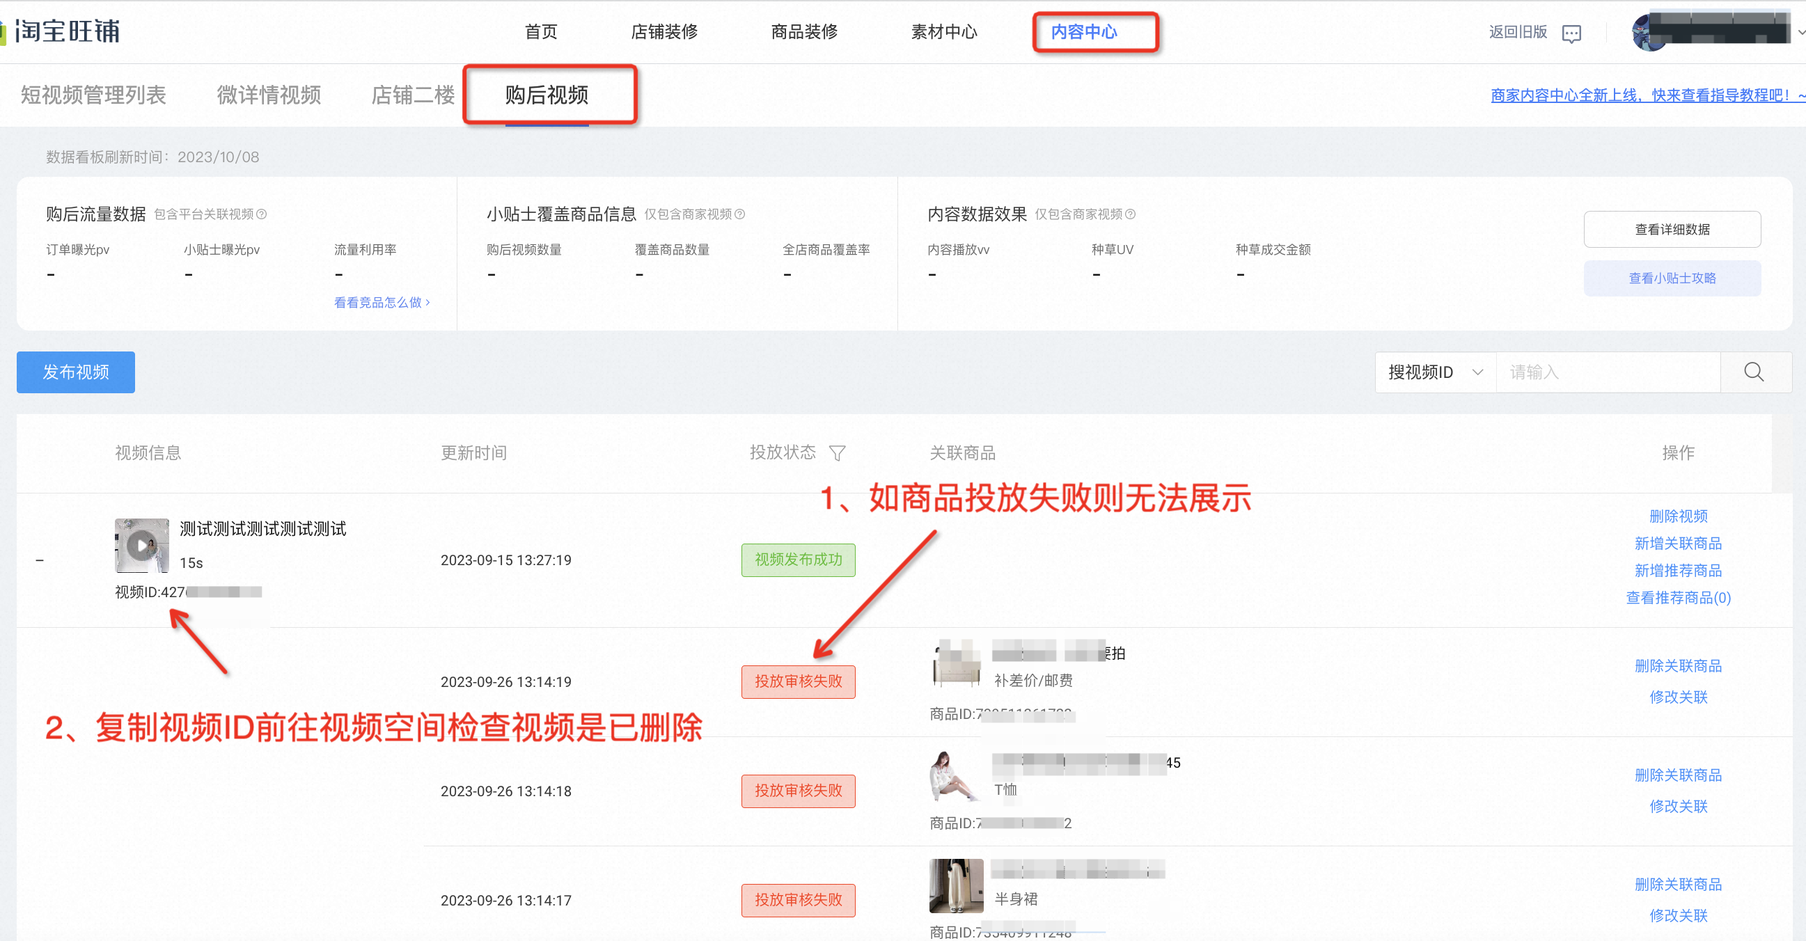Click 删除视频 link
This screenshot has height=941, width=1806.
[x=1679, y=516]
